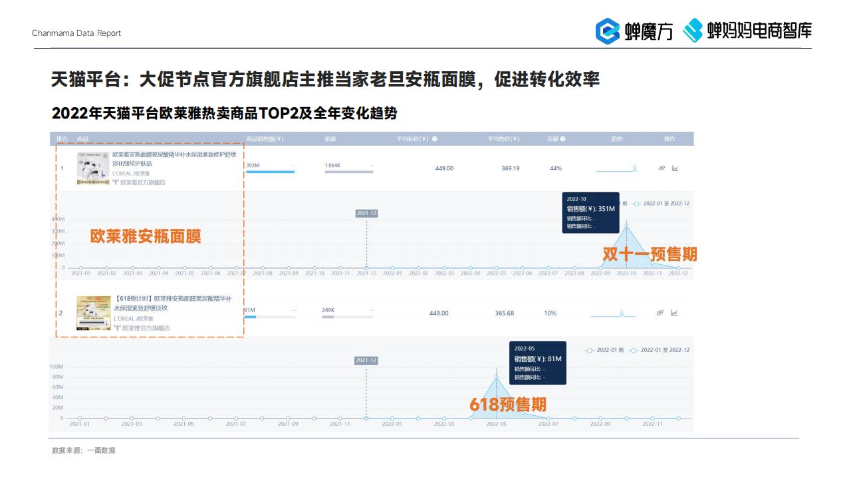The image size is (851, 479).
Task: Select the 2021-01 data point in the first chart
Action: pos(80,267)
